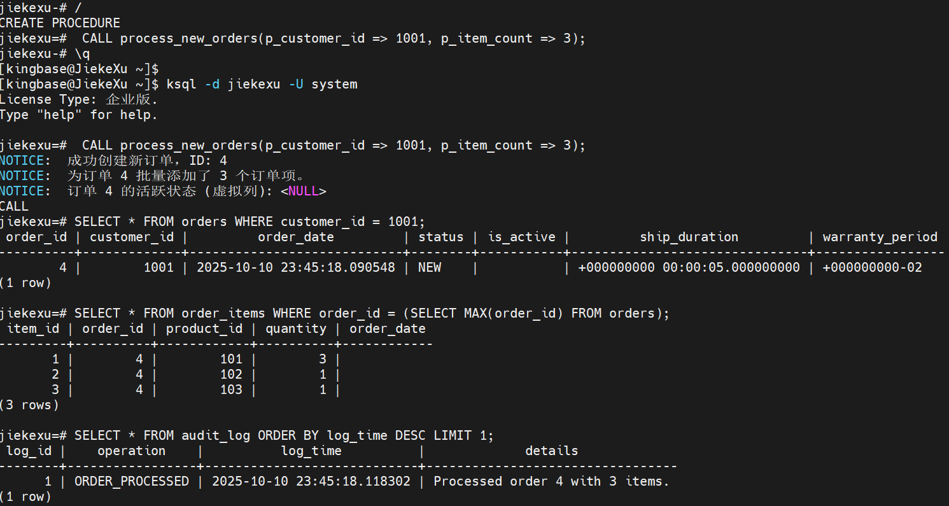Click the \q quit command

pyautogui.click(x=82, y=53)
